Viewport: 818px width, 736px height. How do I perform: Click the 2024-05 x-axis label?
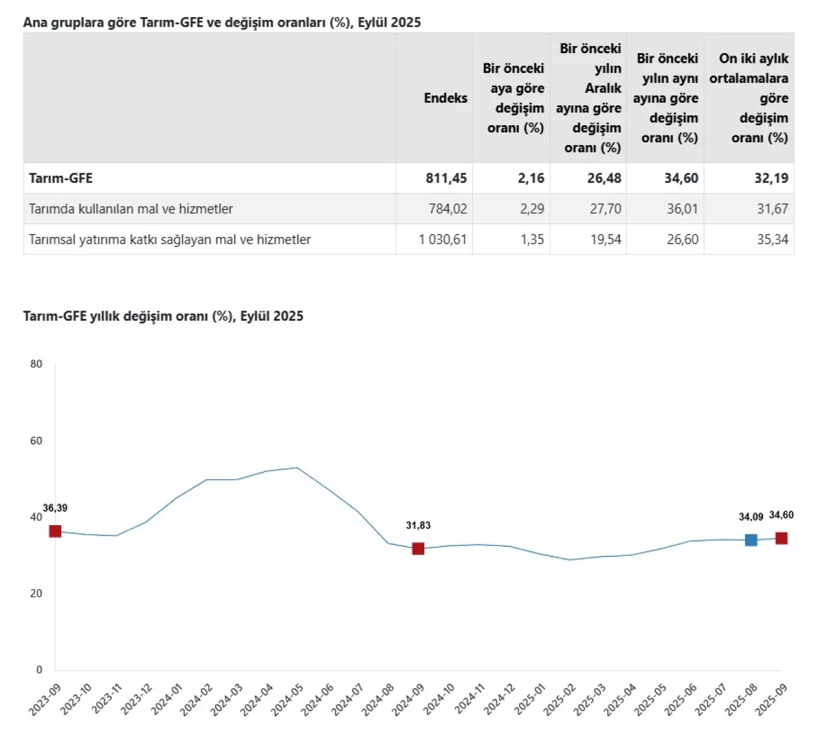(x=287, y=699)
